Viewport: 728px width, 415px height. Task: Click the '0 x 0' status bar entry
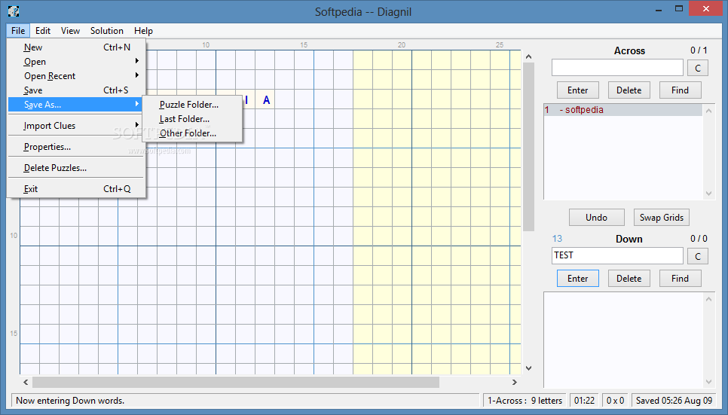[615, 401]
